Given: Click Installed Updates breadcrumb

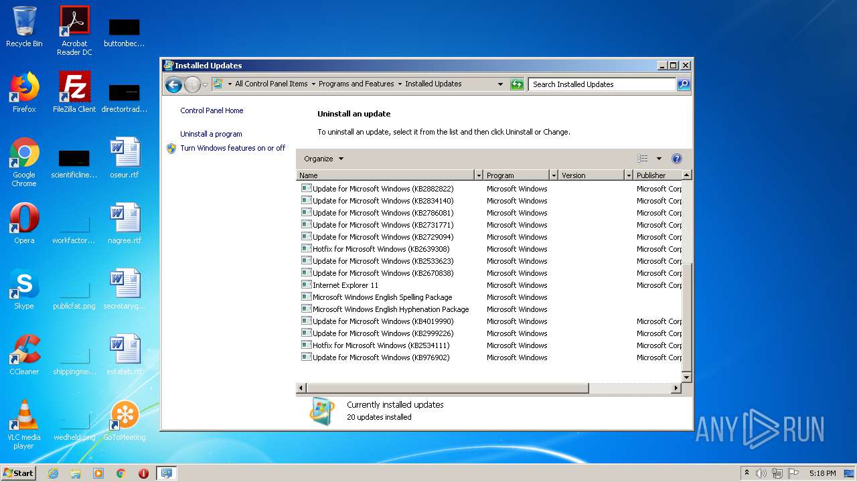Looking at the screenshot, I should pyautogui.click(x=433, y=84).
